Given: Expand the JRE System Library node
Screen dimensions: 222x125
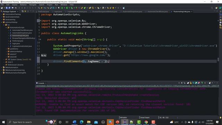Looking at the screenshot, I should [4, 59].
